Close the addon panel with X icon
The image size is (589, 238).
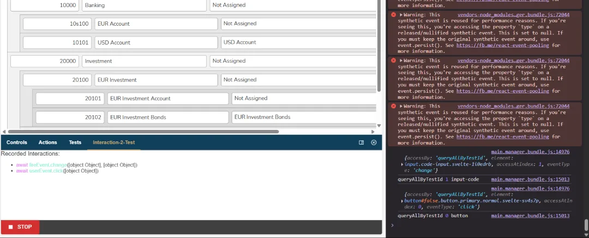pyautogui.click(x=374, y=142)
